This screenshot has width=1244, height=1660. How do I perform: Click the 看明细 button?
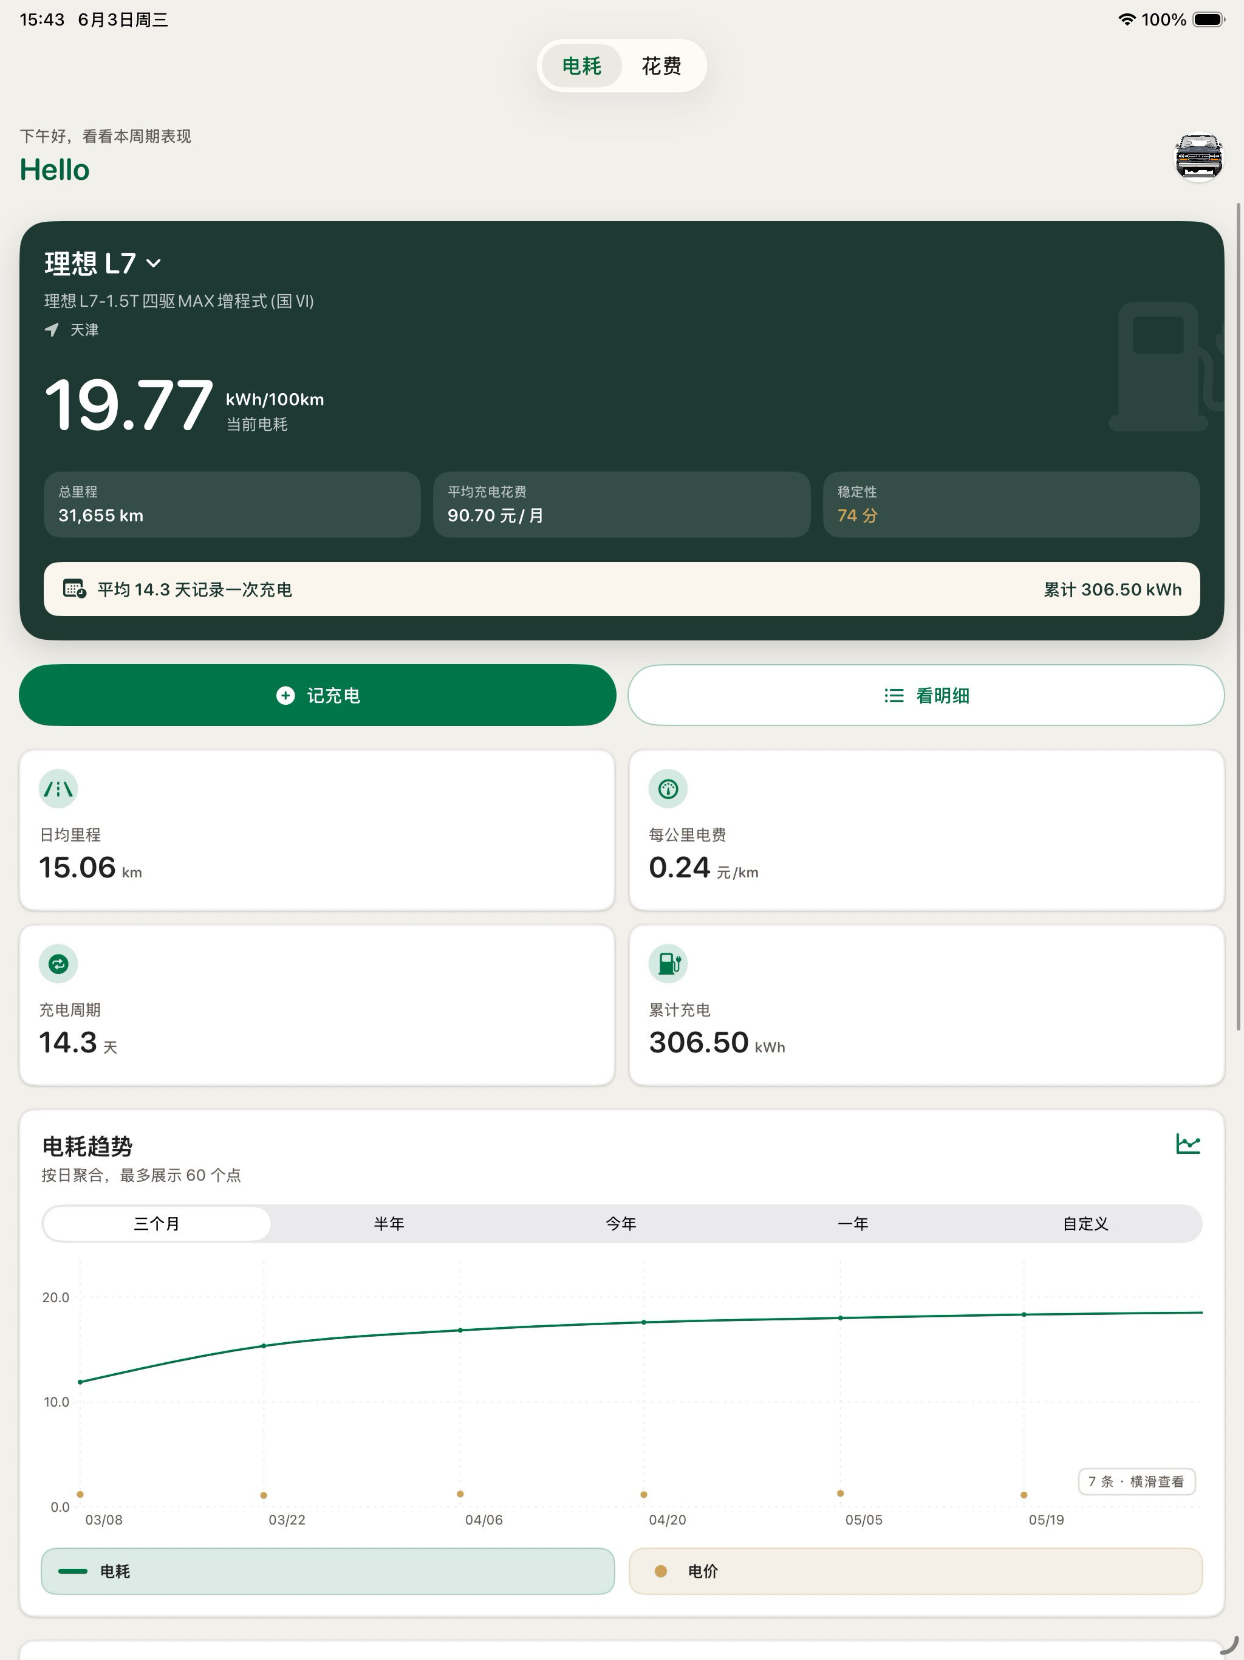(926, 695)
